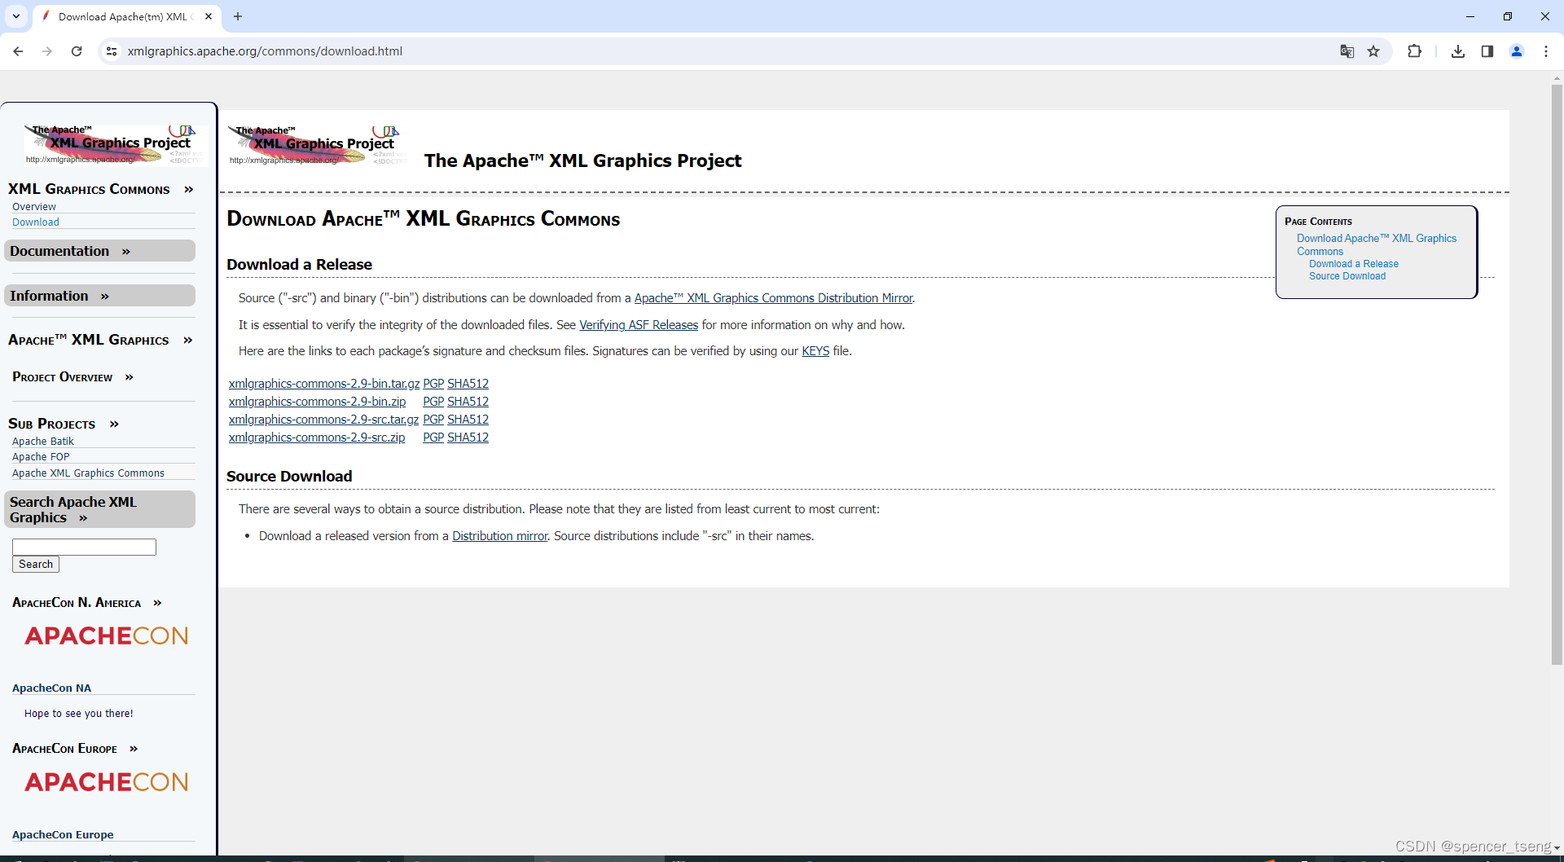Open the tab search dropdown arrow
This screenshot has height=862, width=1564.
(x=15, y=16)
